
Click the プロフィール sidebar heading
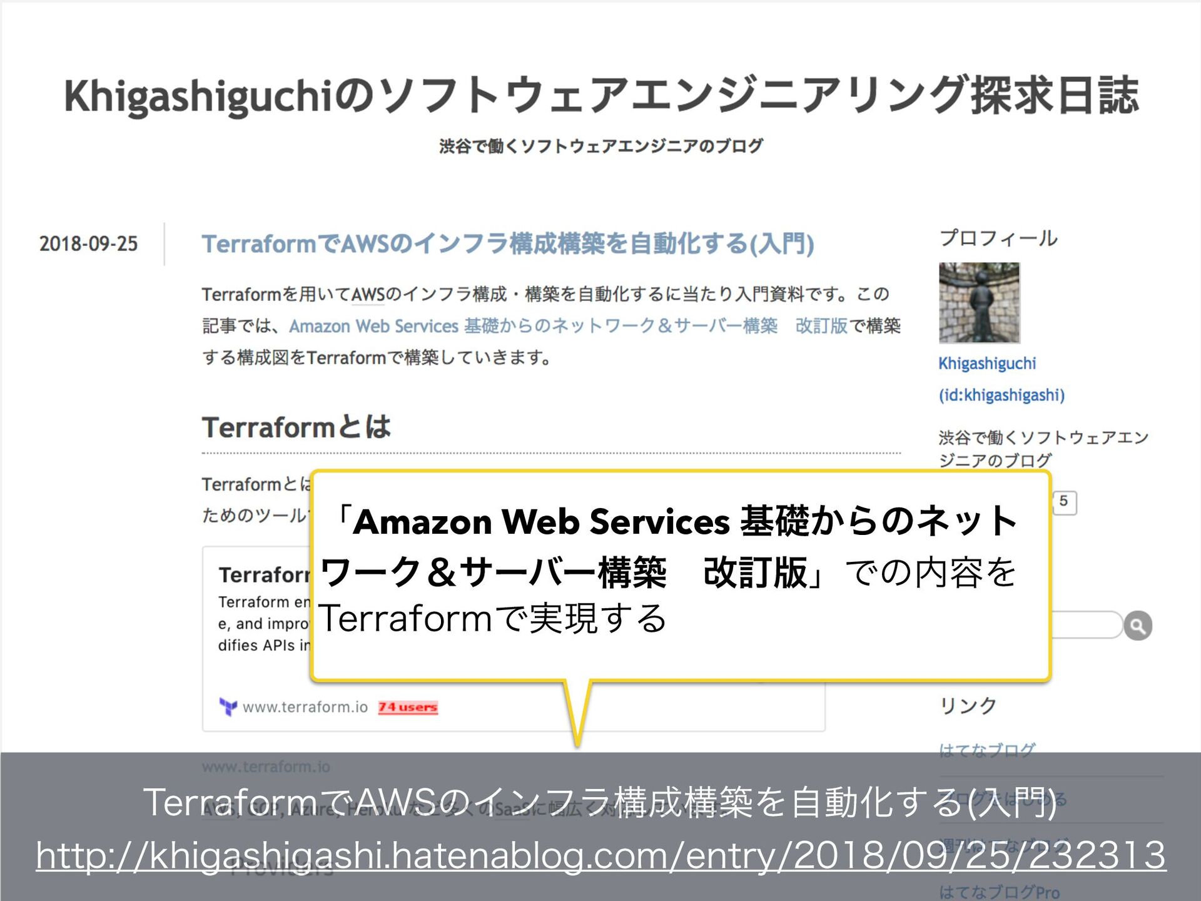[998, 238]
